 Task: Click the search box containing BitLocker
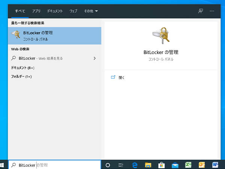point(55,165)
